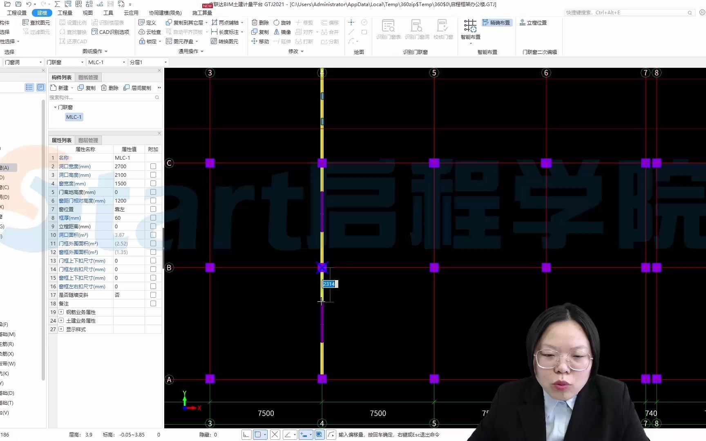706x441 pixels.
Task: Expand the 钢筋业务属性 property group
Action: point(60,312)
